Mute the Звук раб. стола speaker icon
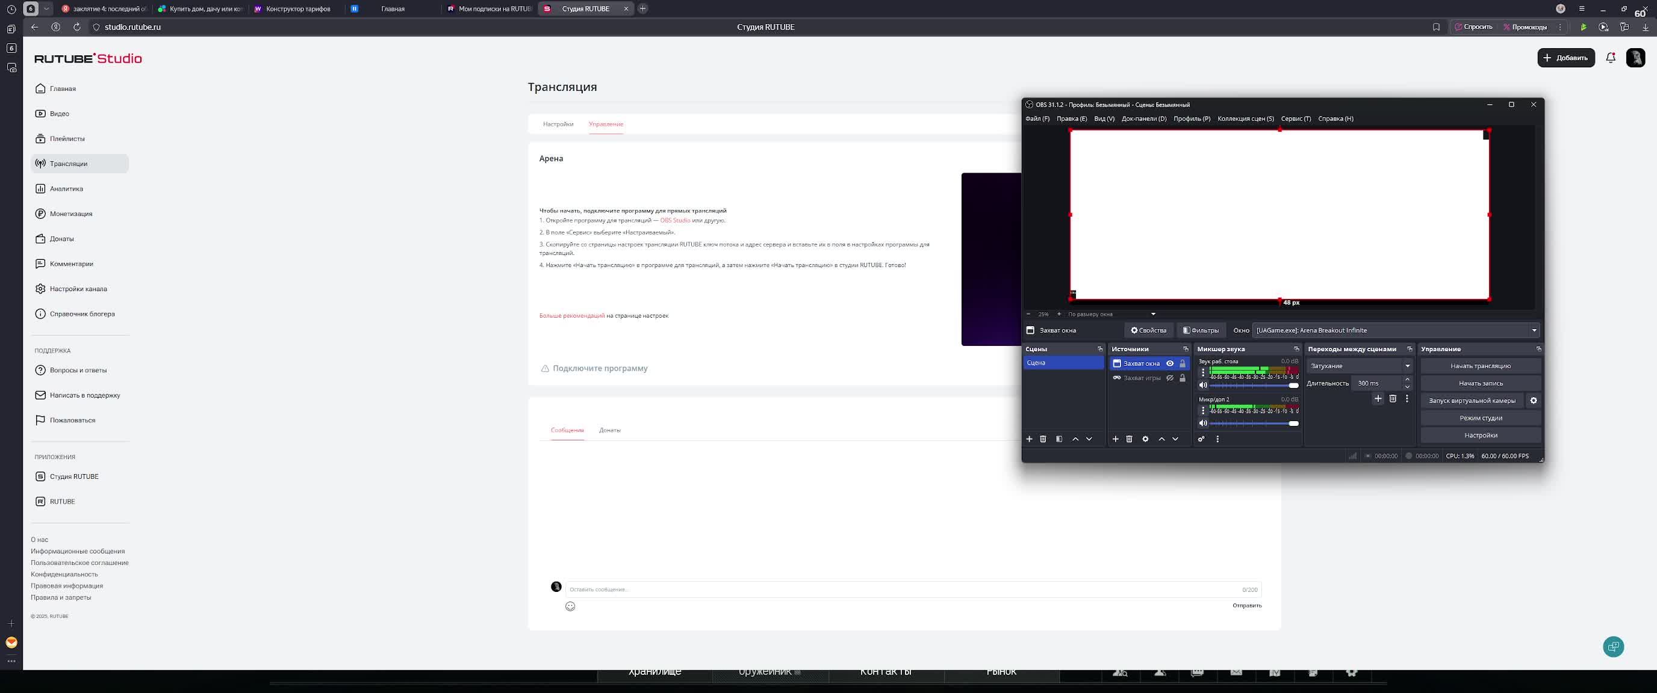Image resolution: width=1657 pixels, height=693 pixels. point(1203,385)
